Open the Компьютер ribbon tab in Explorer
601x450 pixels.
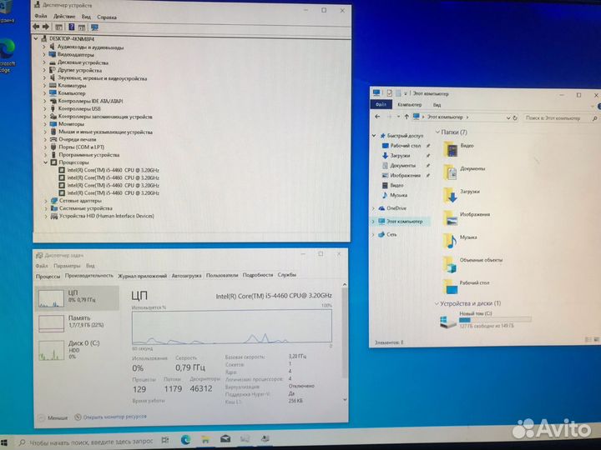point(409,104)
